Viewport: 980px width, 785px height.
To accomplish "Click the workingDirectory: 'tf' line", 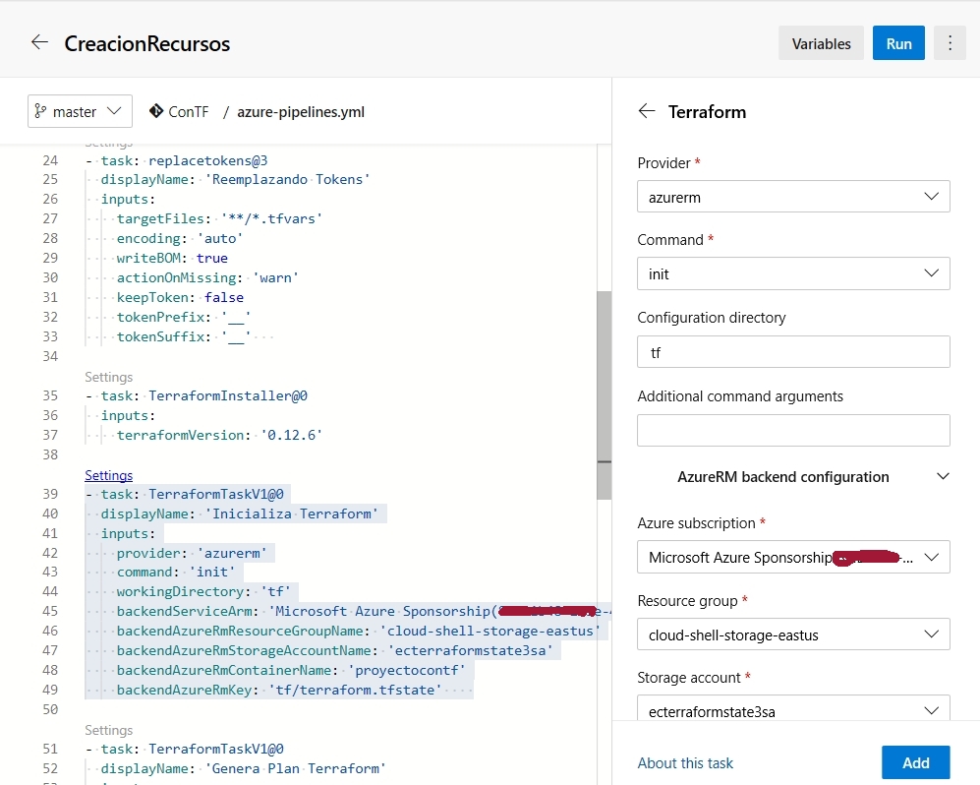I will pos(203,591).
